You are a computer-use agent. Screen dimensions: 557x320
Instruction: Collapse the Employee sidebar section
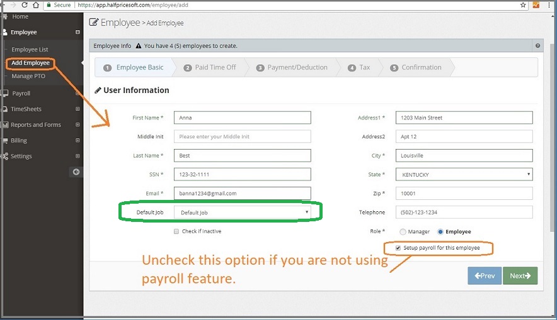tap(78, 32)
